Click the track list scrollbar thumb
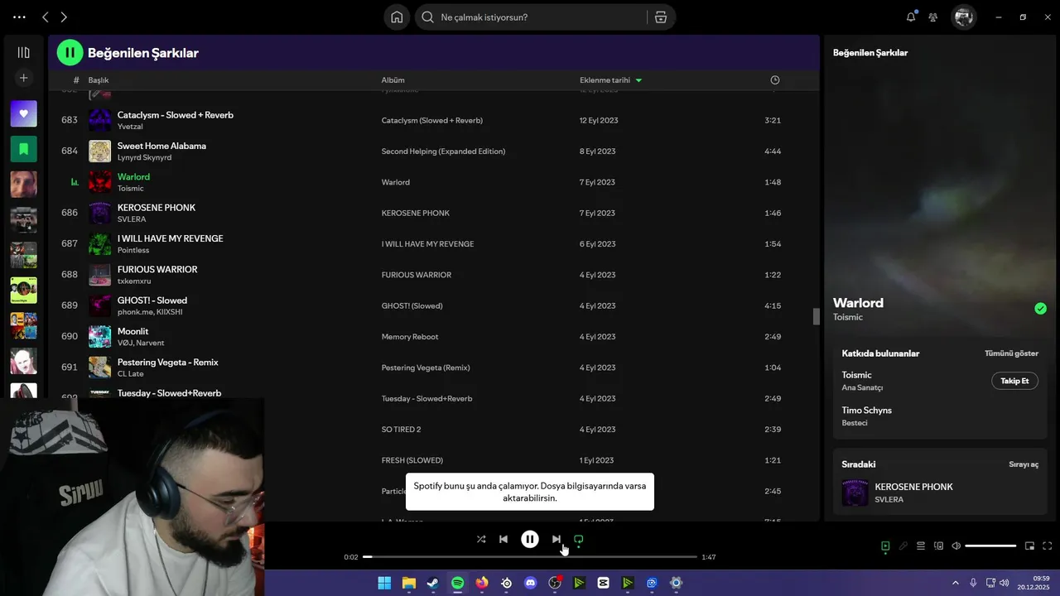Viewport: 1060px width, 596px height. click(816, 316)
